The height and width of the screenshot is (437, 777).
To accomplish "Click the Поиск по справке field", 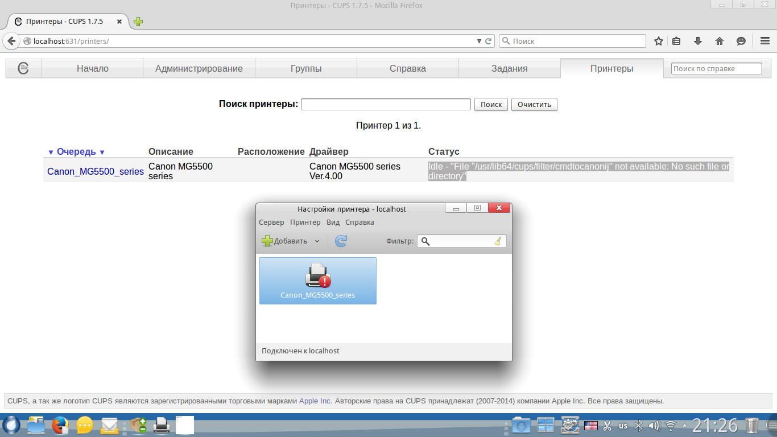I will (x=717, y=68).
